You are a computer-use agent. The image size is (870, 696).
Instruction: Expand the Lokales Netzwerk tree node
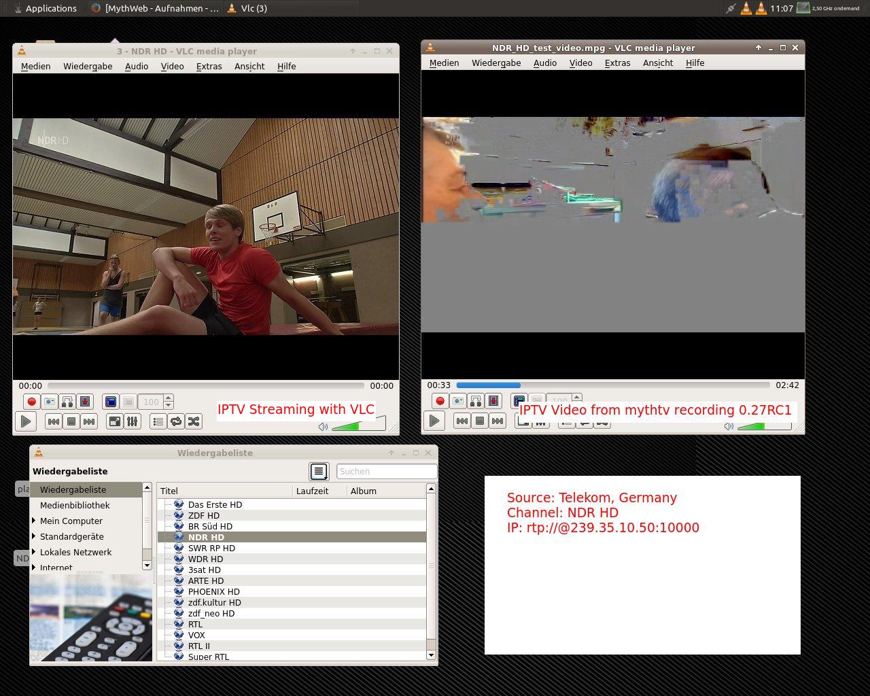(x=34, y=552)
